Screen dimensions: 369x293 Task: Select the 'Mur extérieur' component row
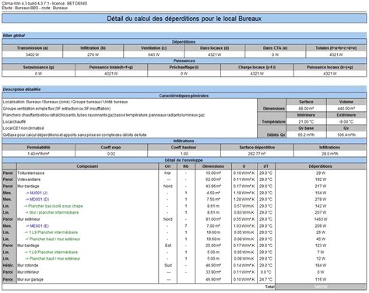(x=184, y=219)
